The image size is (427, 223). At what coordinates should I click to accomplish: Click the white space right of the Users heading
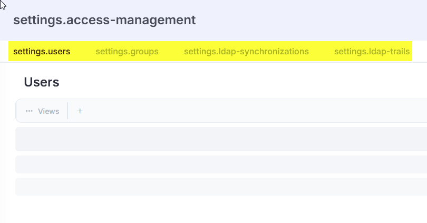237,82
